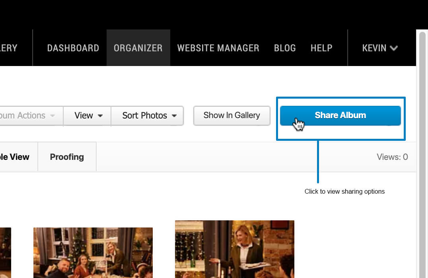Click the Views: 0 counter
The height and width of the screenshot is (278, 428).
(392, 157)
